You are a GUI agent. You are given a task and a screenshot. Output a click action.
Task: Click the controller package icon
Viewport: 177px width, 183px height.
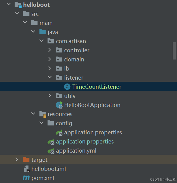click(x=59, y=50)
